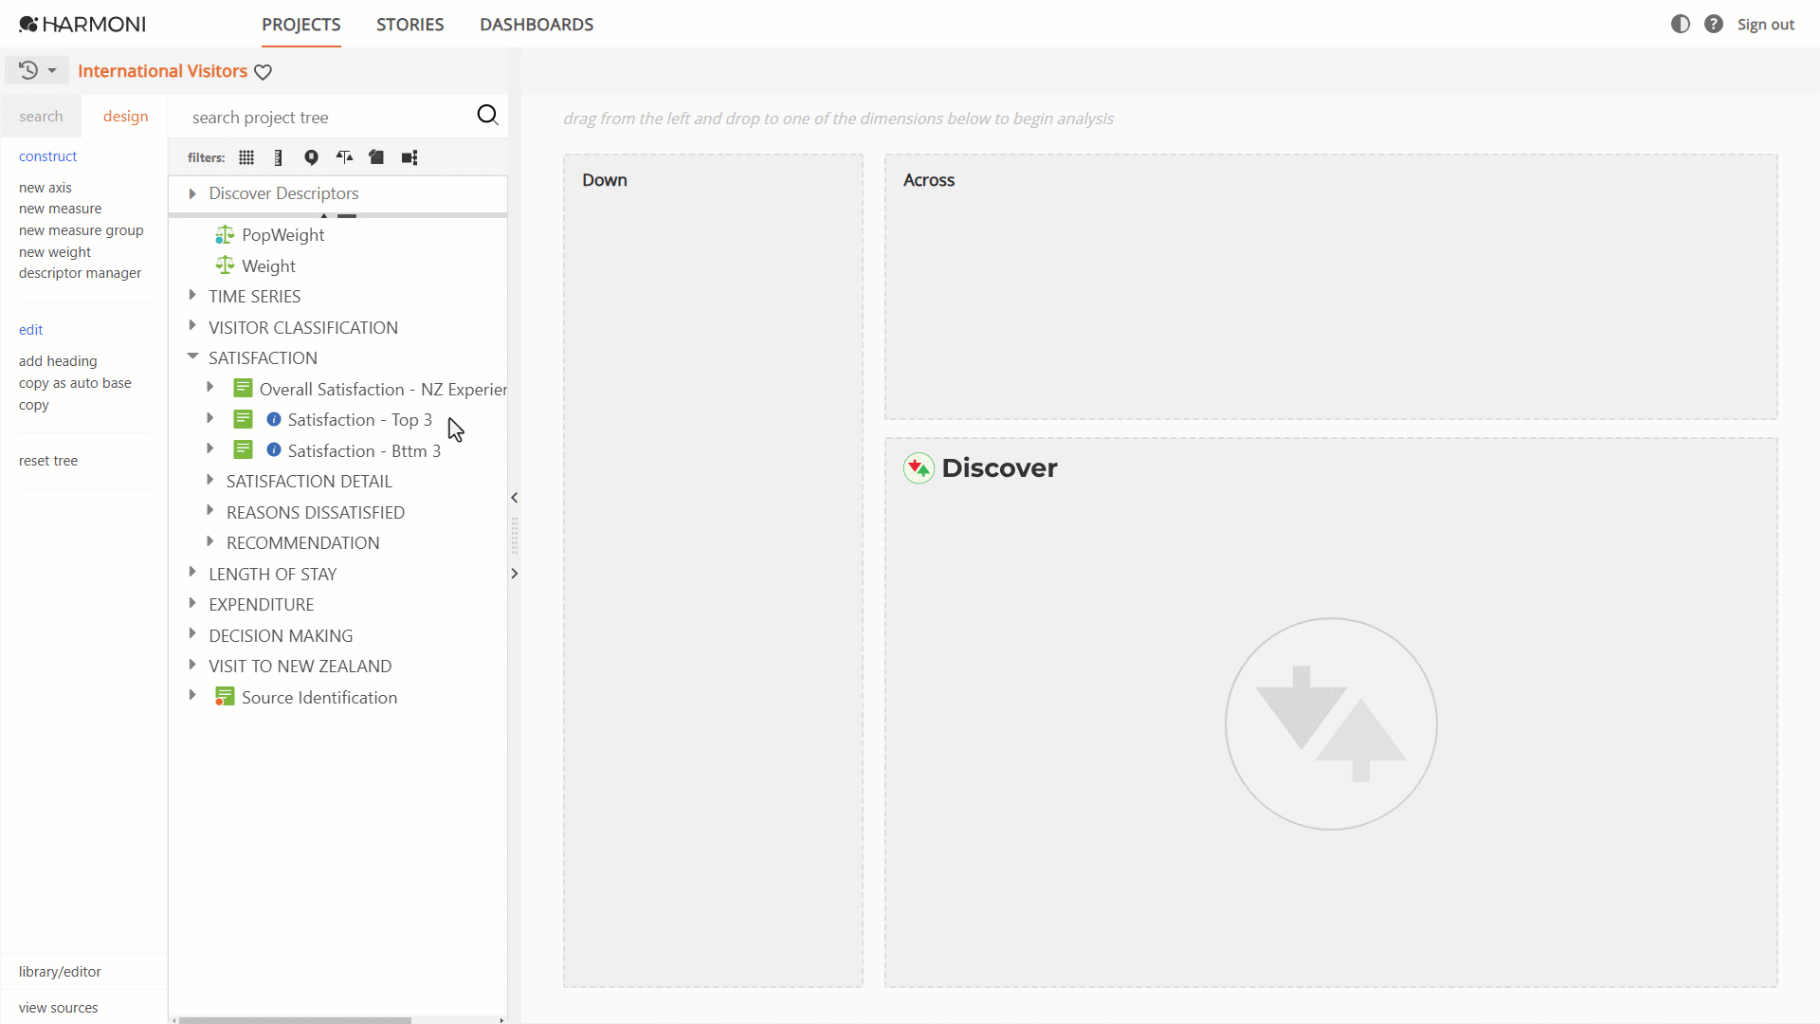Open the help question mark icon
The height and width of the screenshot is (1024, 1820).
1714,24
